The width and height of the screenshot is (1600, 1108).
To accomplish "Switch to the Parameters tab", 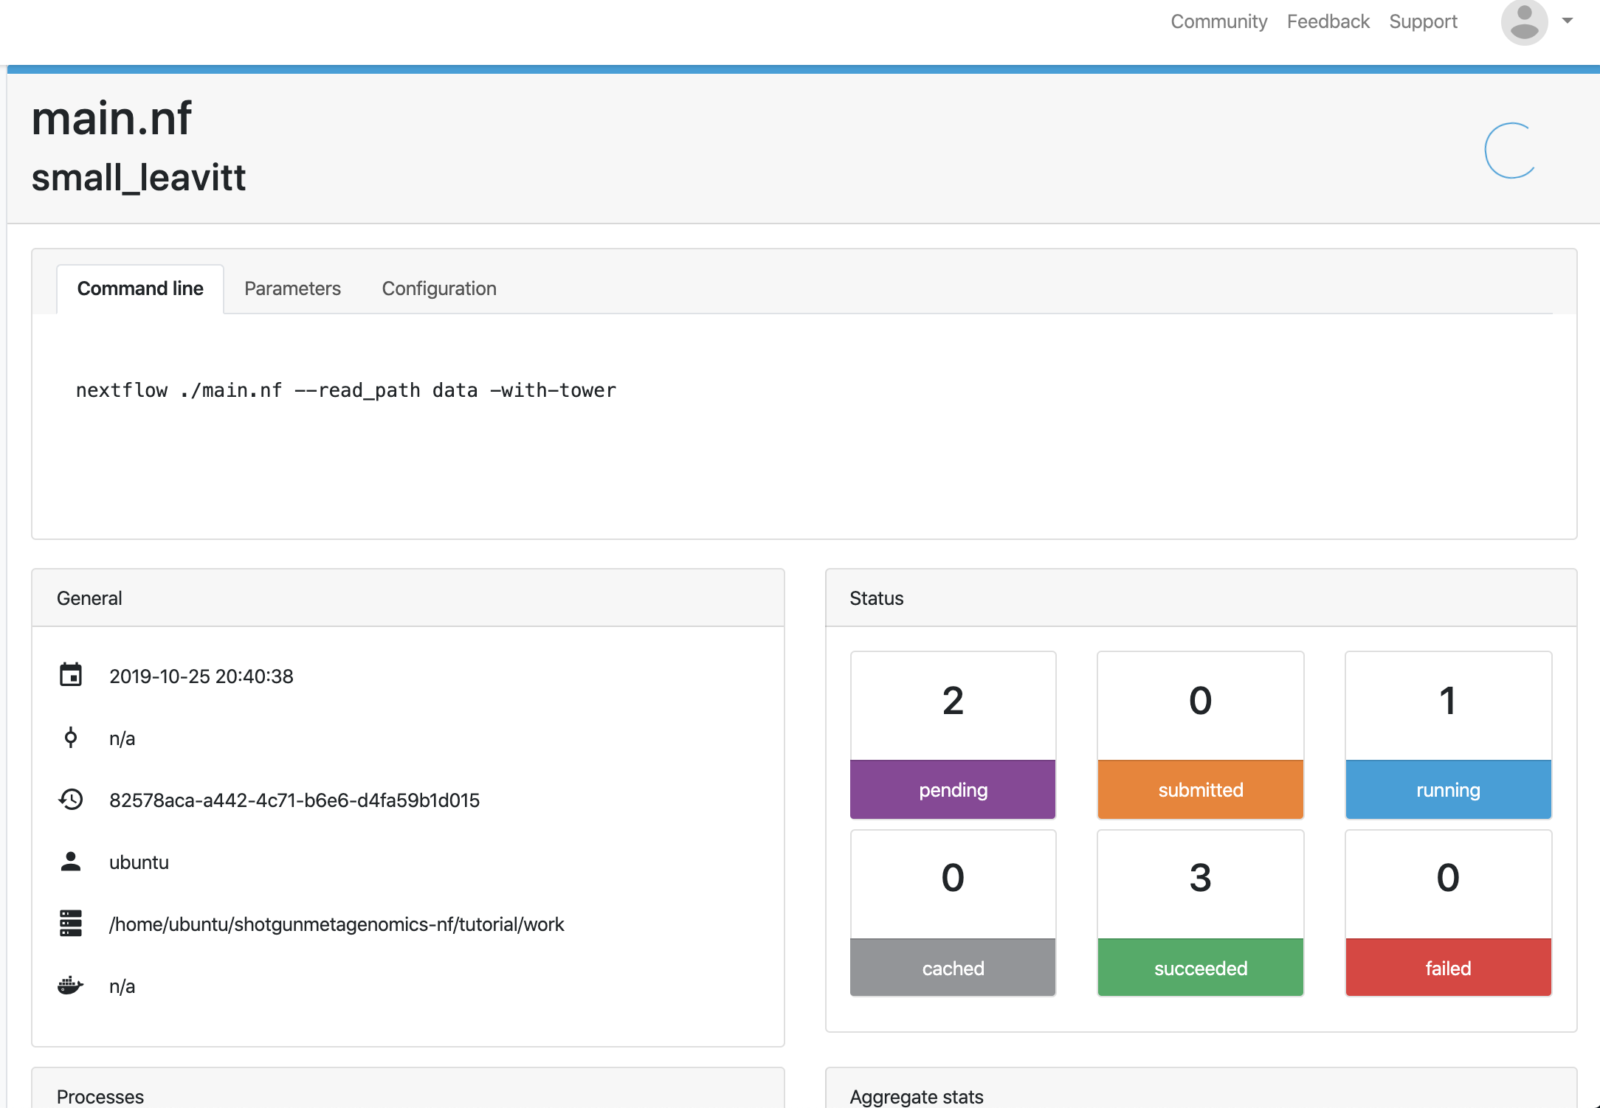I will (x=292, y=288).
